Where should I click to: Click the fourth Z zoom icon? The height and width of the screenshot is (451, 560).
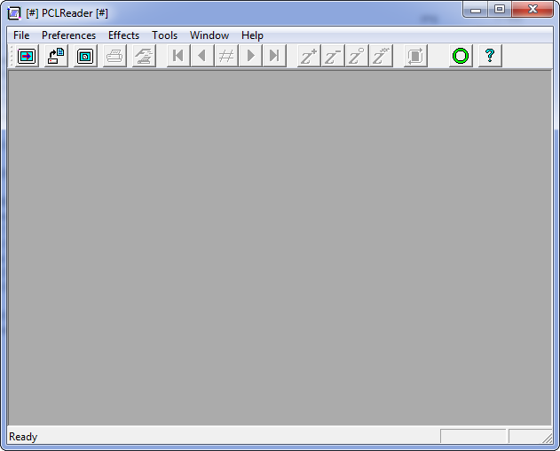click(381, 56)
